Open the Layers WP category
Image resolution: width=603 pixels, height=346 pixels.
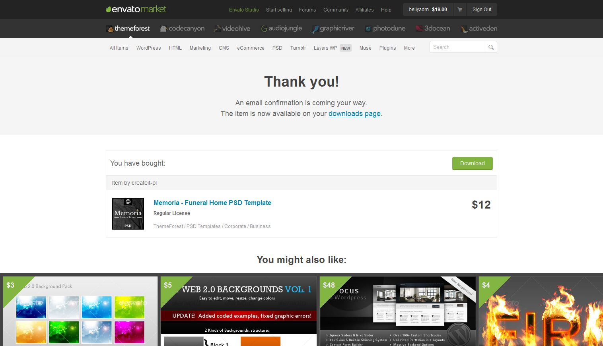pos(332,48)
